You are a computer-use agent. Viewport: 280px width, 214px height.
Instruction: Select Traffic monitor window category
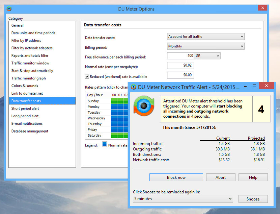tap(42, 63)
